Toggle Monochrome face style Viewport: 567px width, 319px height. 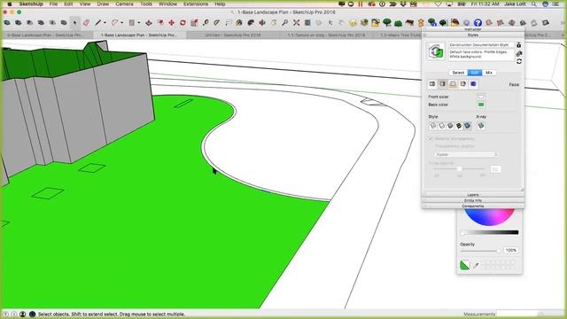pyautogui.click(x=468, y=126)
